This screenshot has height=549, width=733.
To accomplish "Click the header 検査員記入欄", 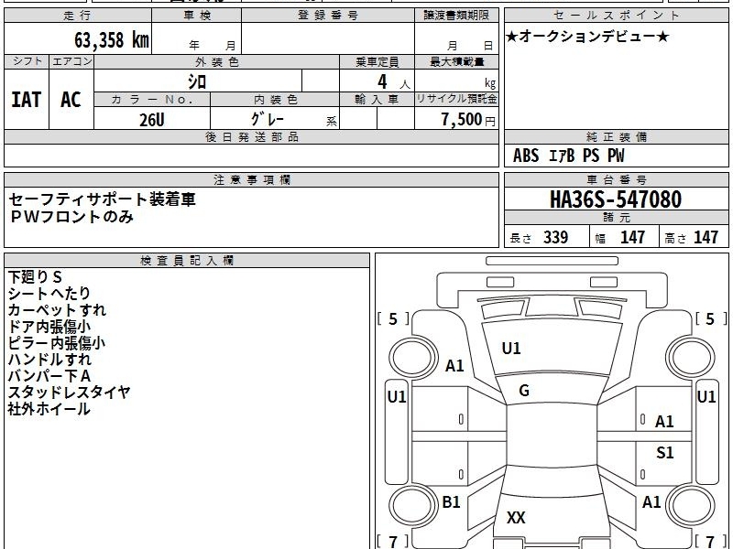I will [187, 261].
